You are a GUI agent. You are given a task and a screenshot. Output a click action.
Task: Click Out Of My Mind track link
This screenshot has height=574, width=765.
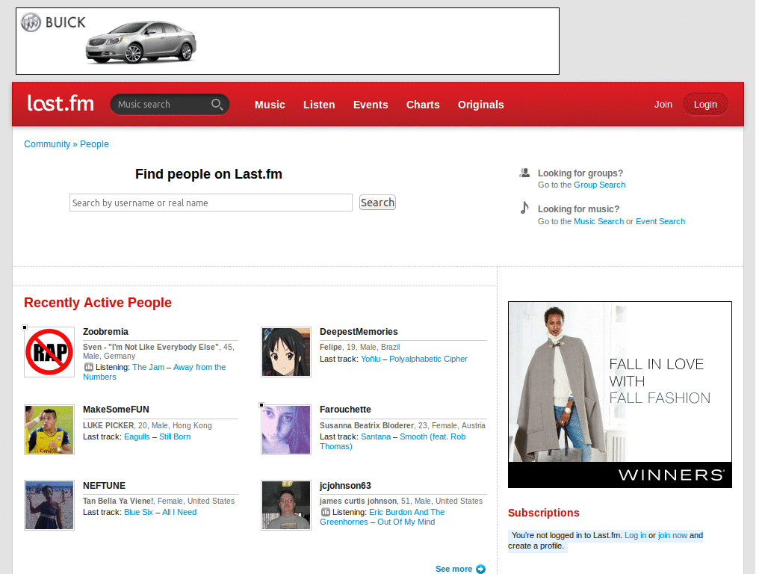click(406, 522)
